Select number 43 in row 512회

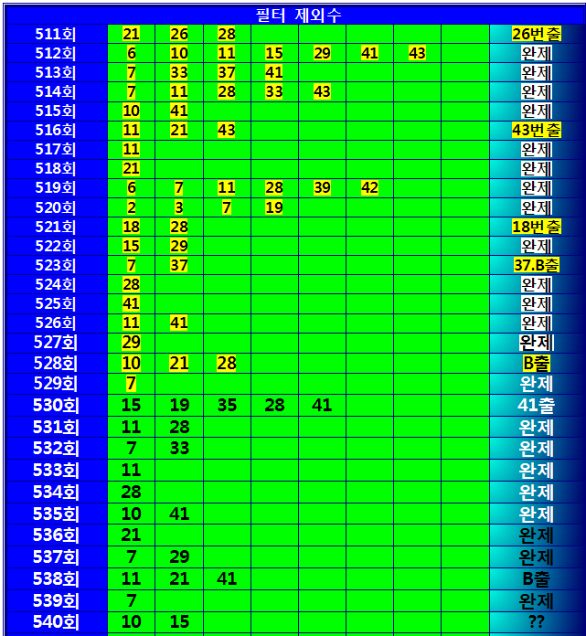pos(417,53)
